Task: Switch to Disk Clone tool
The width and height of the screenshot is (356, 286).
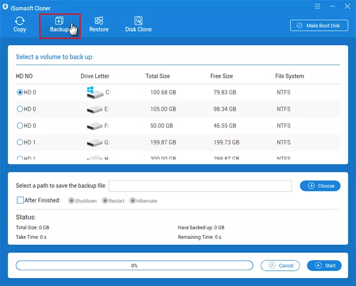Action: click(x=138, y=25)
